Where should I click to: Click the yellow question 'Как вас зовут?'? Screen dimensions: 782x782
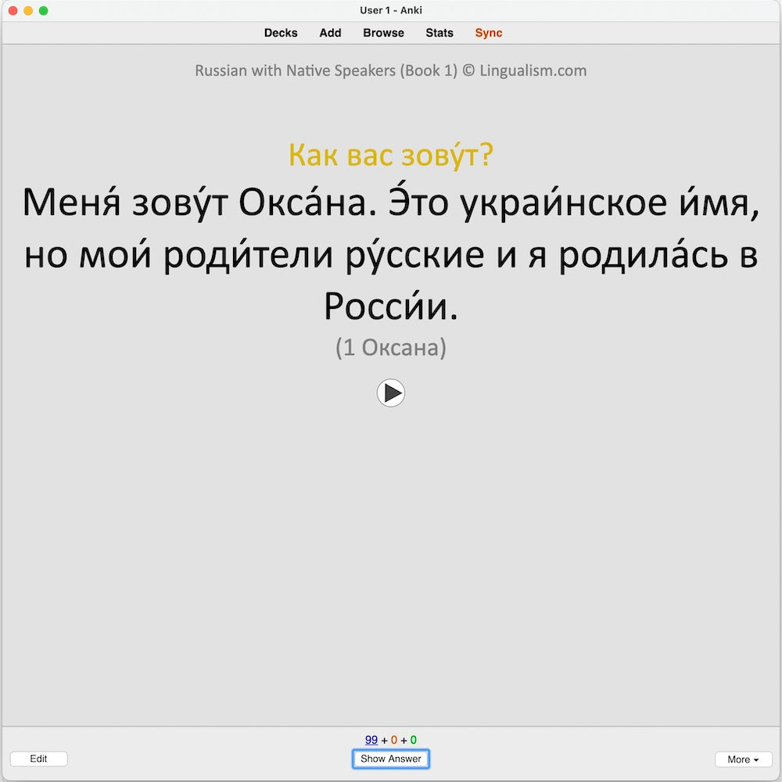[x=391, y=155]
